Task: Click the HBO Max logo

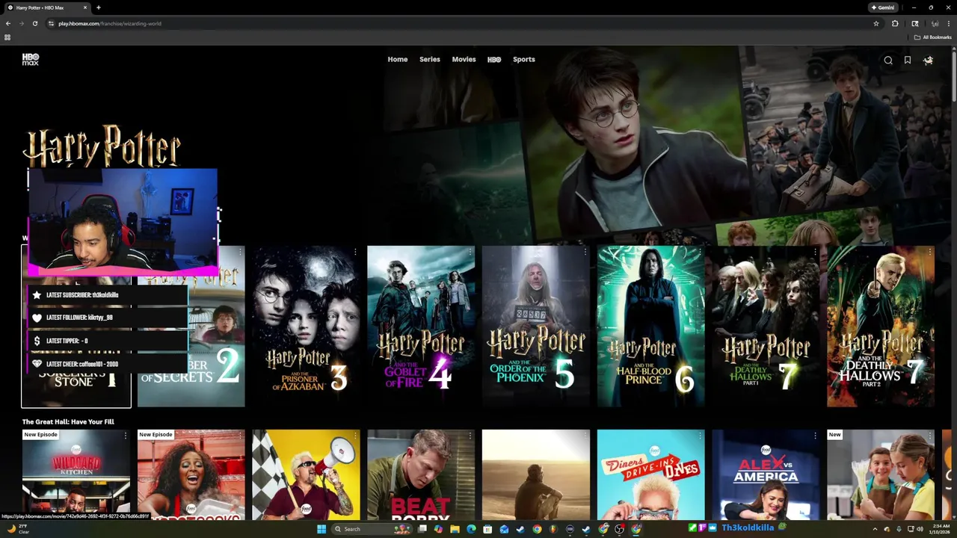Action: [30, 60]
